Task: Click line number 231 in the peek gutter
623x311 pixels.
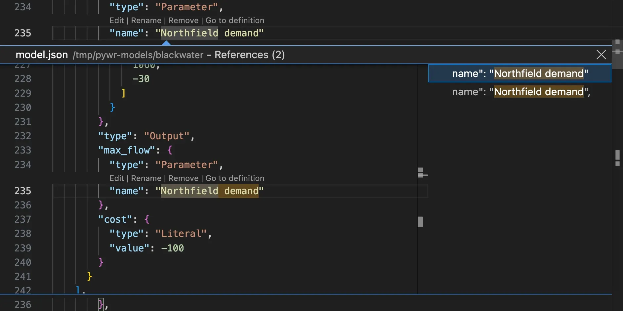Action: point(23,122)
